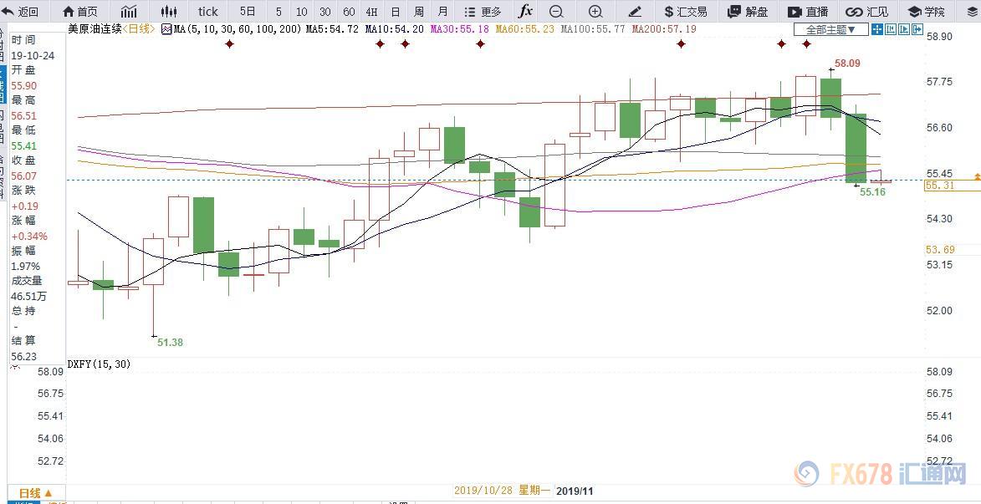The height and width of the screenshot is (504, 981).
Task: Select the 周 weekly period
Action: (418, 11)
